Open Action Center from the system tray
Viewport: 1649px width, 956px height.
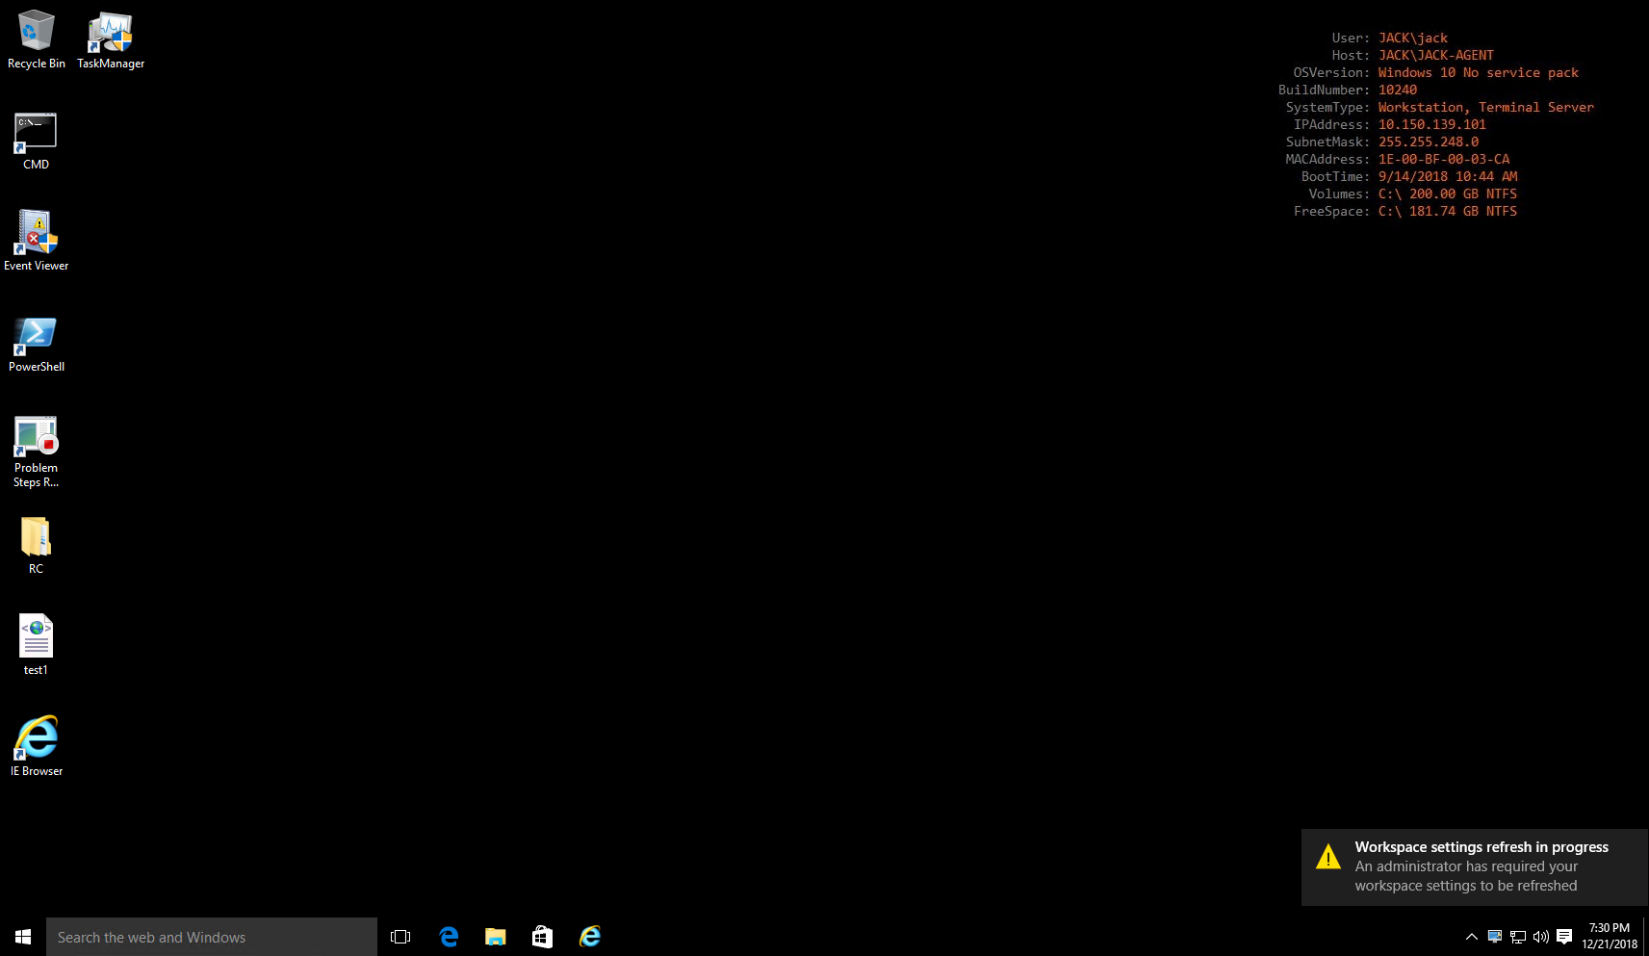(x=1563, y=936)
